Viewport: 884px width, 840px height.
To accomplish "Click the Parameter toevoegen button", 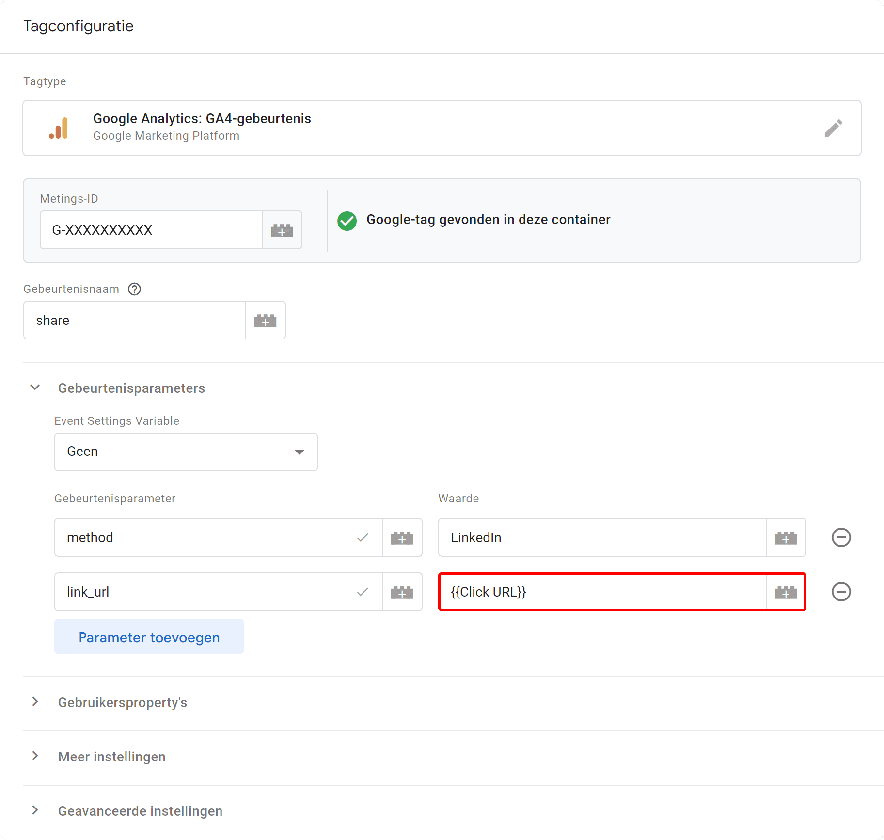I will click(149, 637).
